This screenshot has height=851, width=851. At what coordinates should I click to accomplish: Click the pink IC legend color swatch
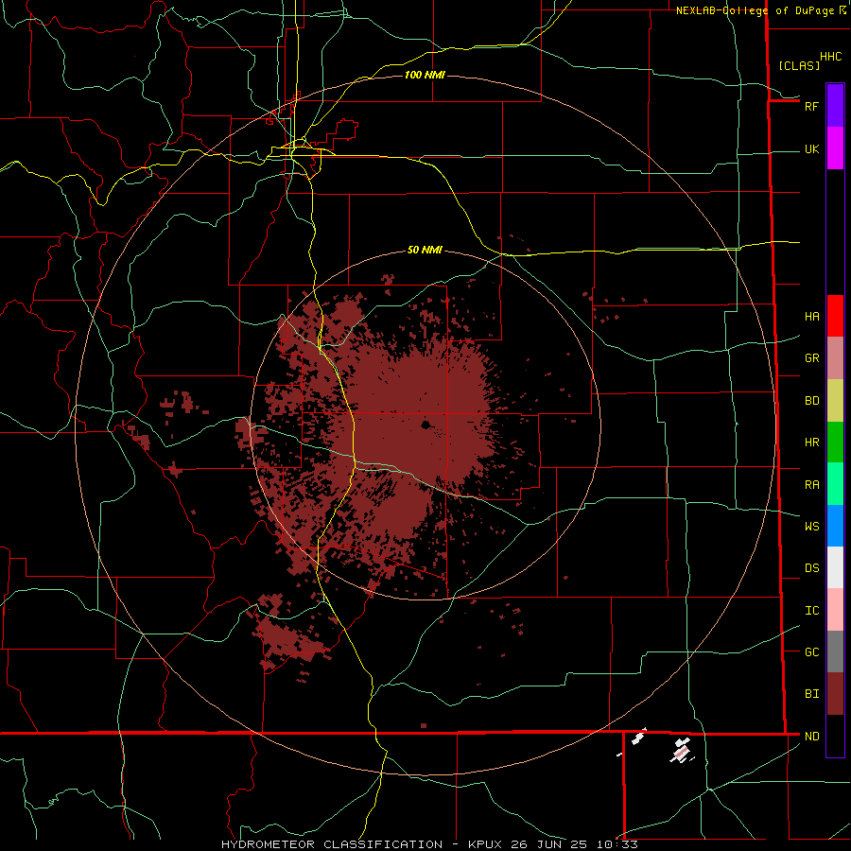coord(835,610)
